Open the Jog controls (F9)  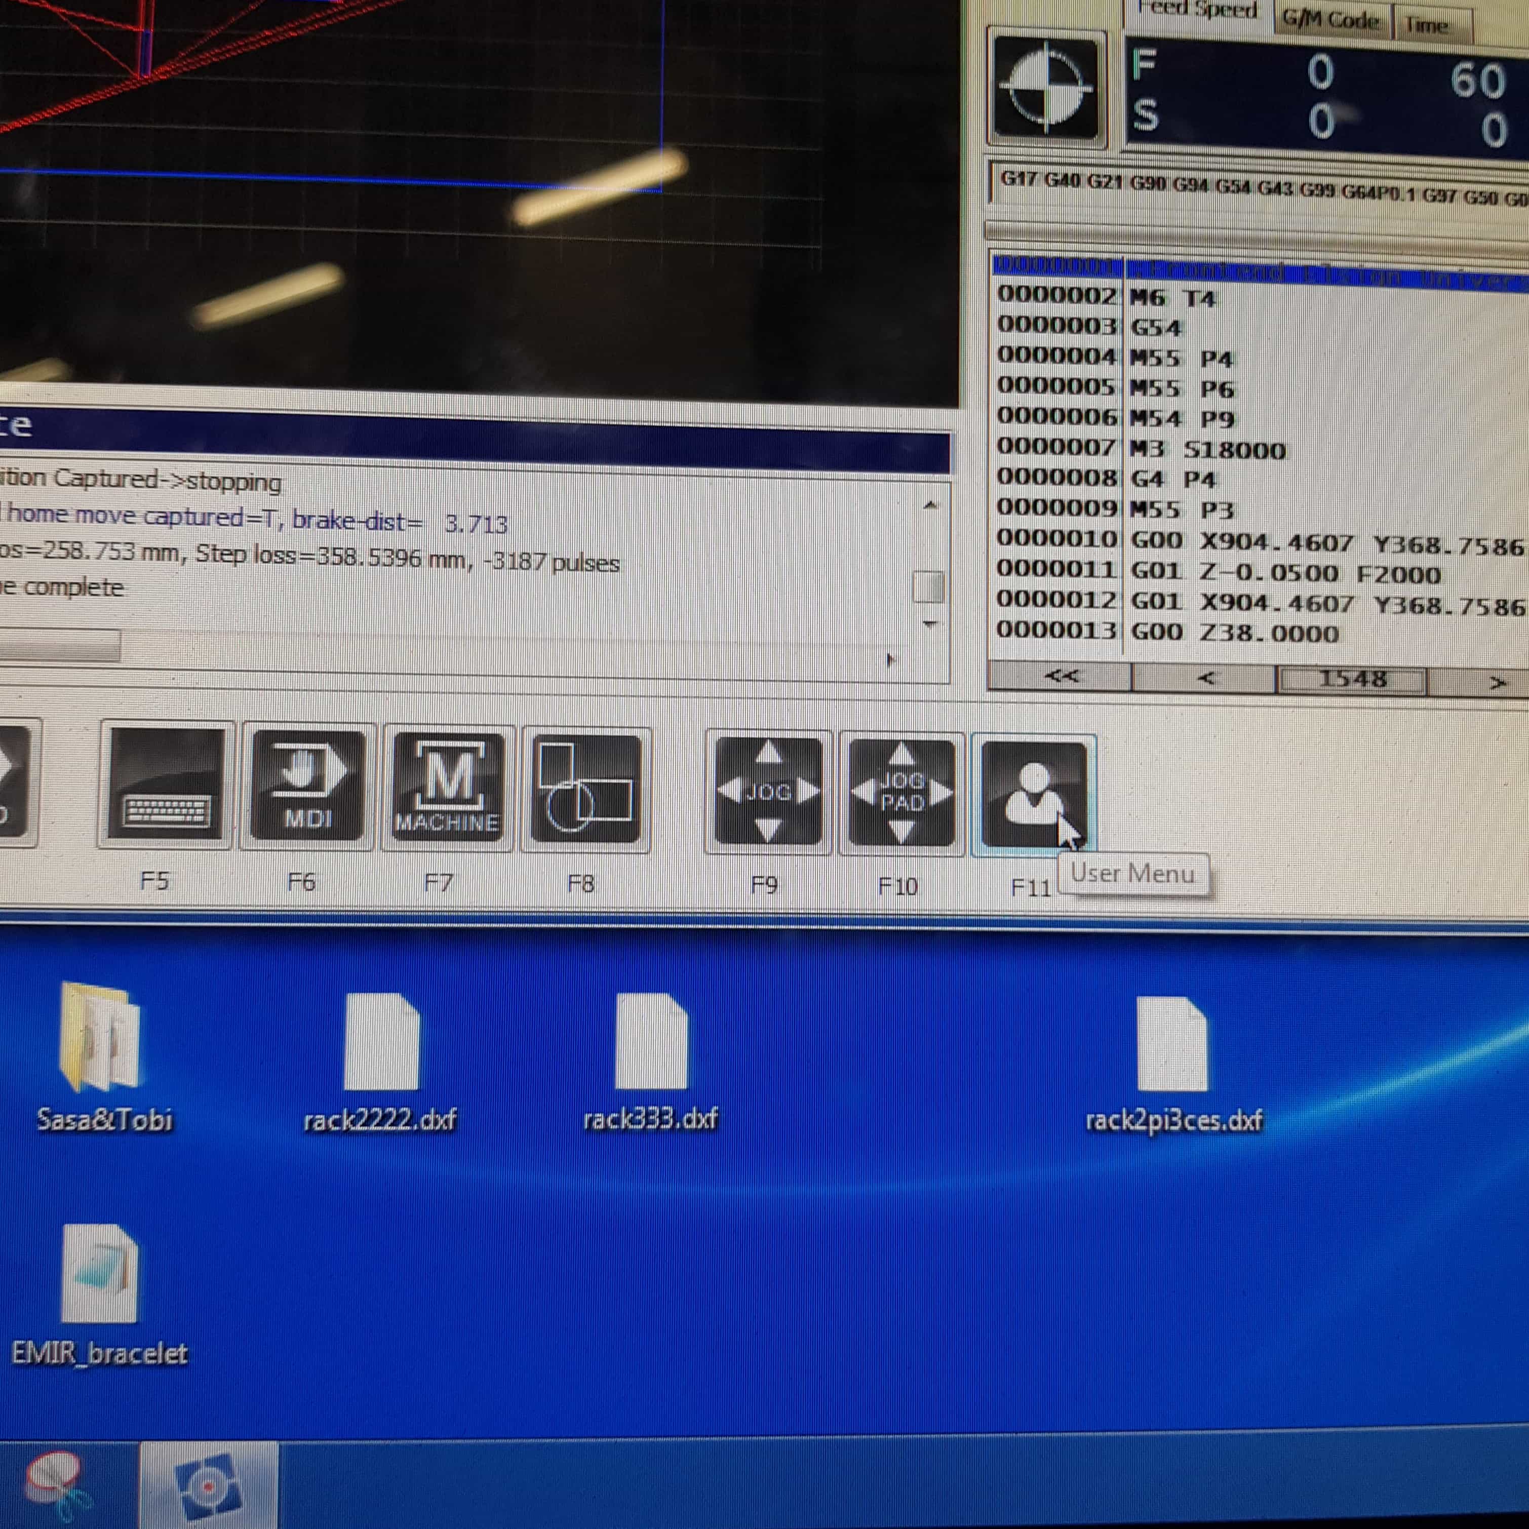click(x=768, y=792)
